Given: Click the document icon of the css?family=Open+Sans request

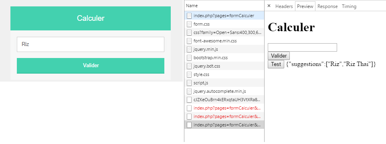Looking at the screenshot, I should point(189,32).
